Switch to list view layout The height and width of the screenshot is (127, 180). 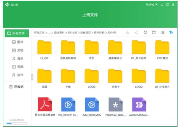pos(162,32)
